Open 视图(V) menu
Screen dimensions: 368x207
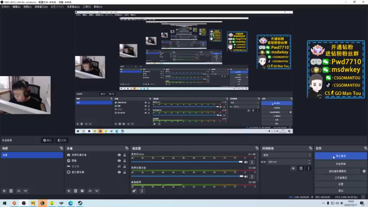click(27, 7)
